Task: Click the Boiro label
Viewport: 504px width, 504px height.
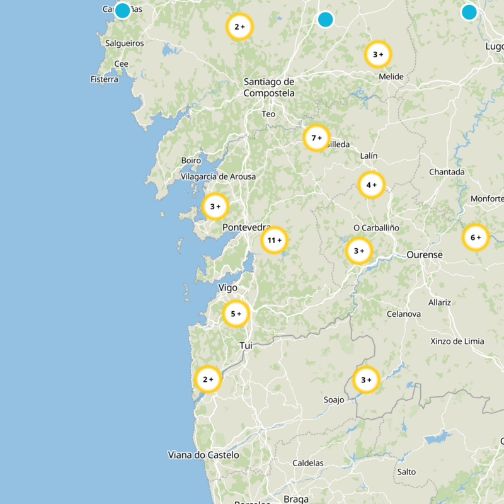Action: (x=191, y=161)
